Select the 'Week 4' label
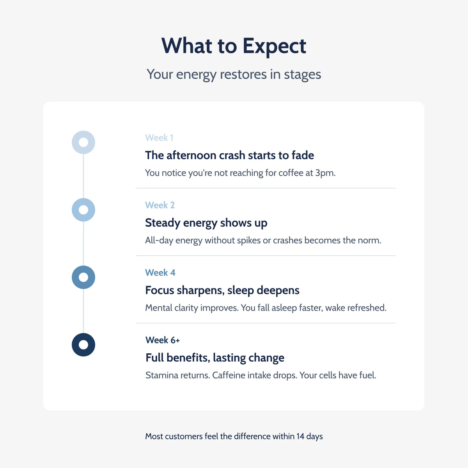Viewport: 468px width, 468px height. coord(160,273)
